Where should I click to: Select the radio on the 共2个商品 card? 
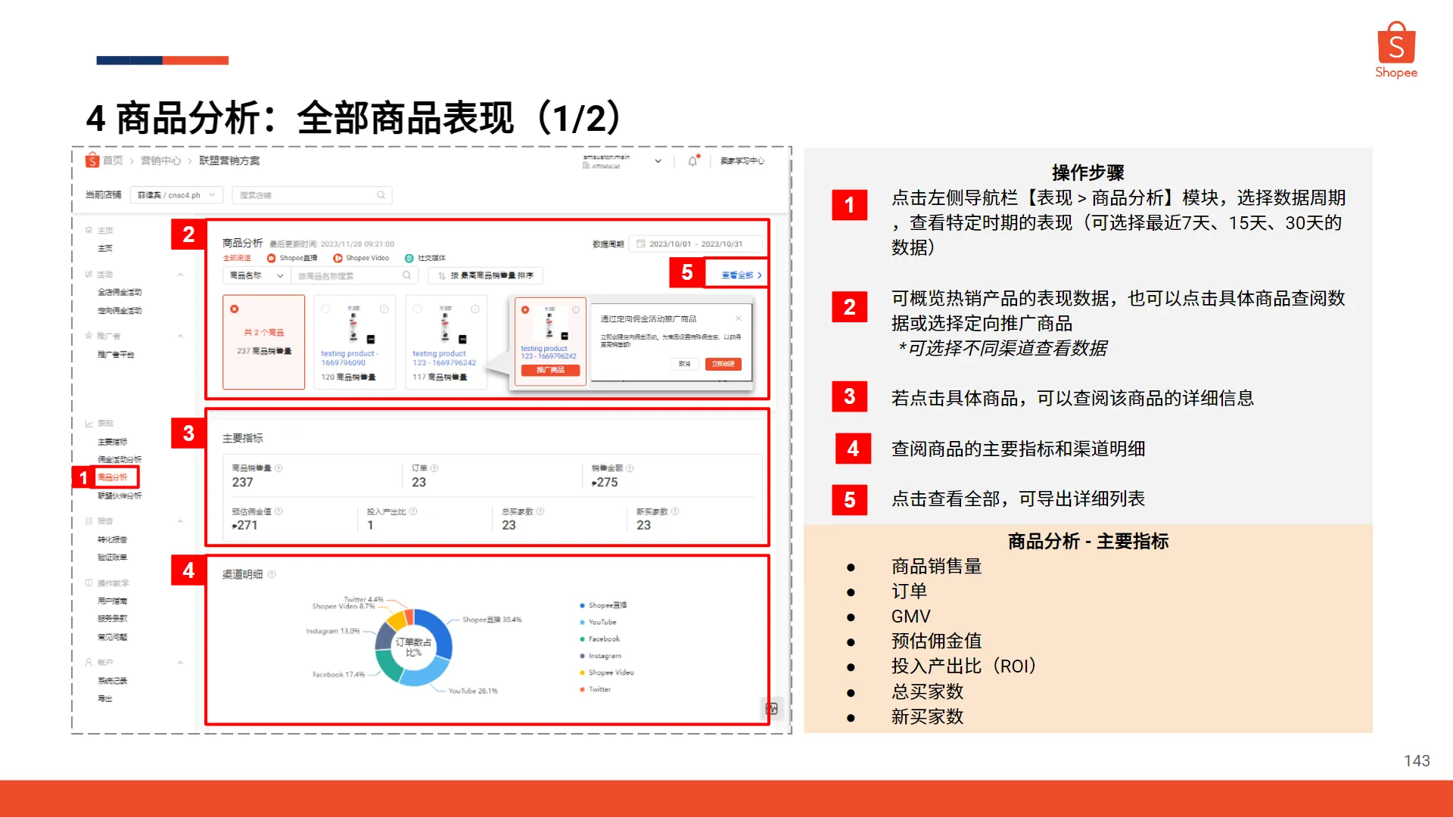tap(234, 308)
